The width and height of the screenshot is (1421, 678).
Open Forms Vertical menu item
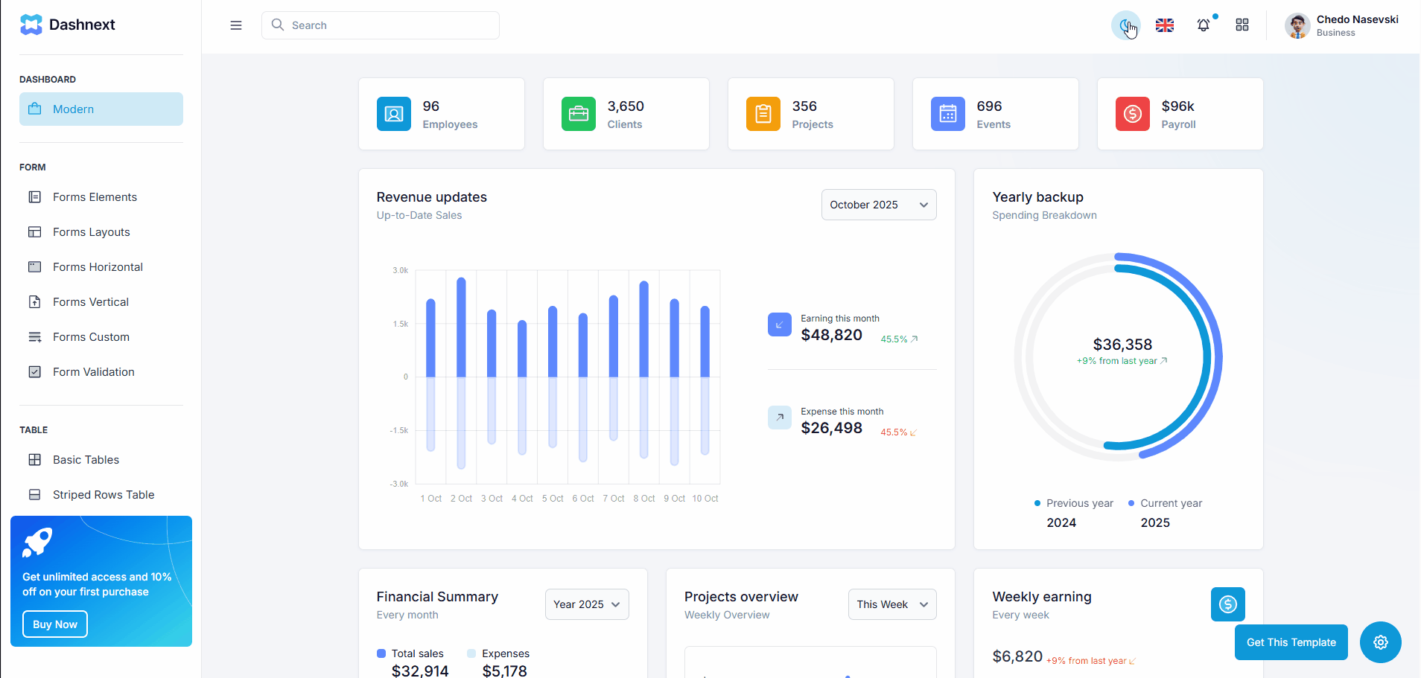(x=101, y=302)
